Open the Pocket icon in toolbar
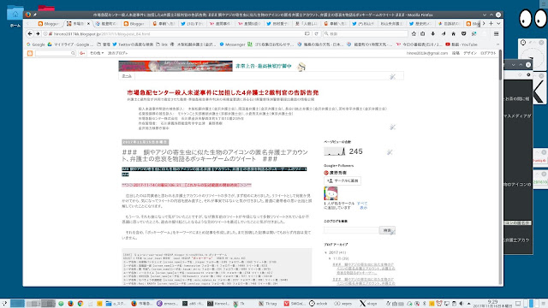 point(464,34)
